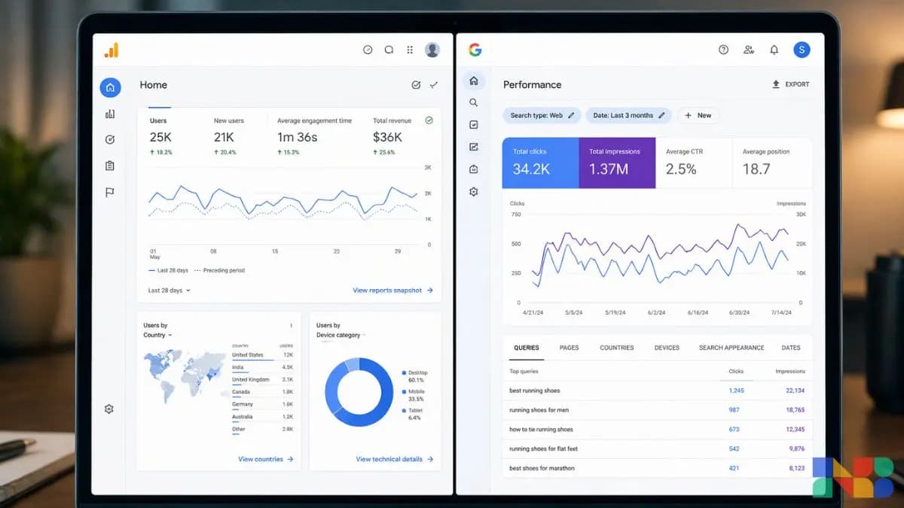Expand the Device category dropdown
Screen dimensions: 904x508
pyautogui.click(x=341, y=335)
